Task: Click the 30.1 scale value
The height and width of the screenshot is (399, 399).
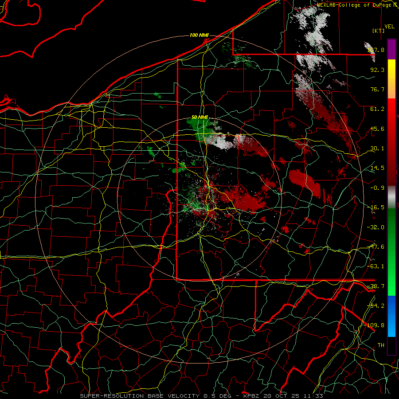Action: [377, 149]
